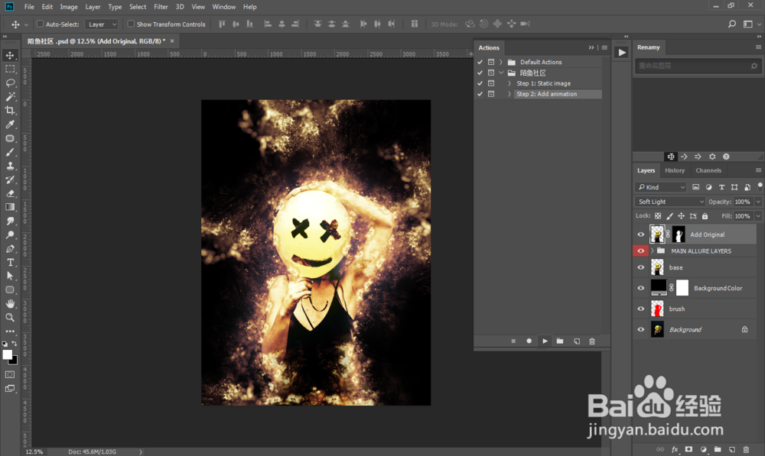The image size is (765, 456).
Task: Select the Brush tool
Action: [10, 152]
